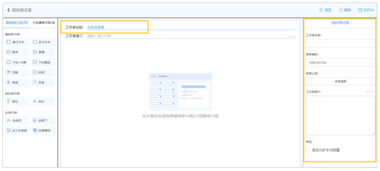Select the 逻辑 logic cell icon

tap(35, 52)
